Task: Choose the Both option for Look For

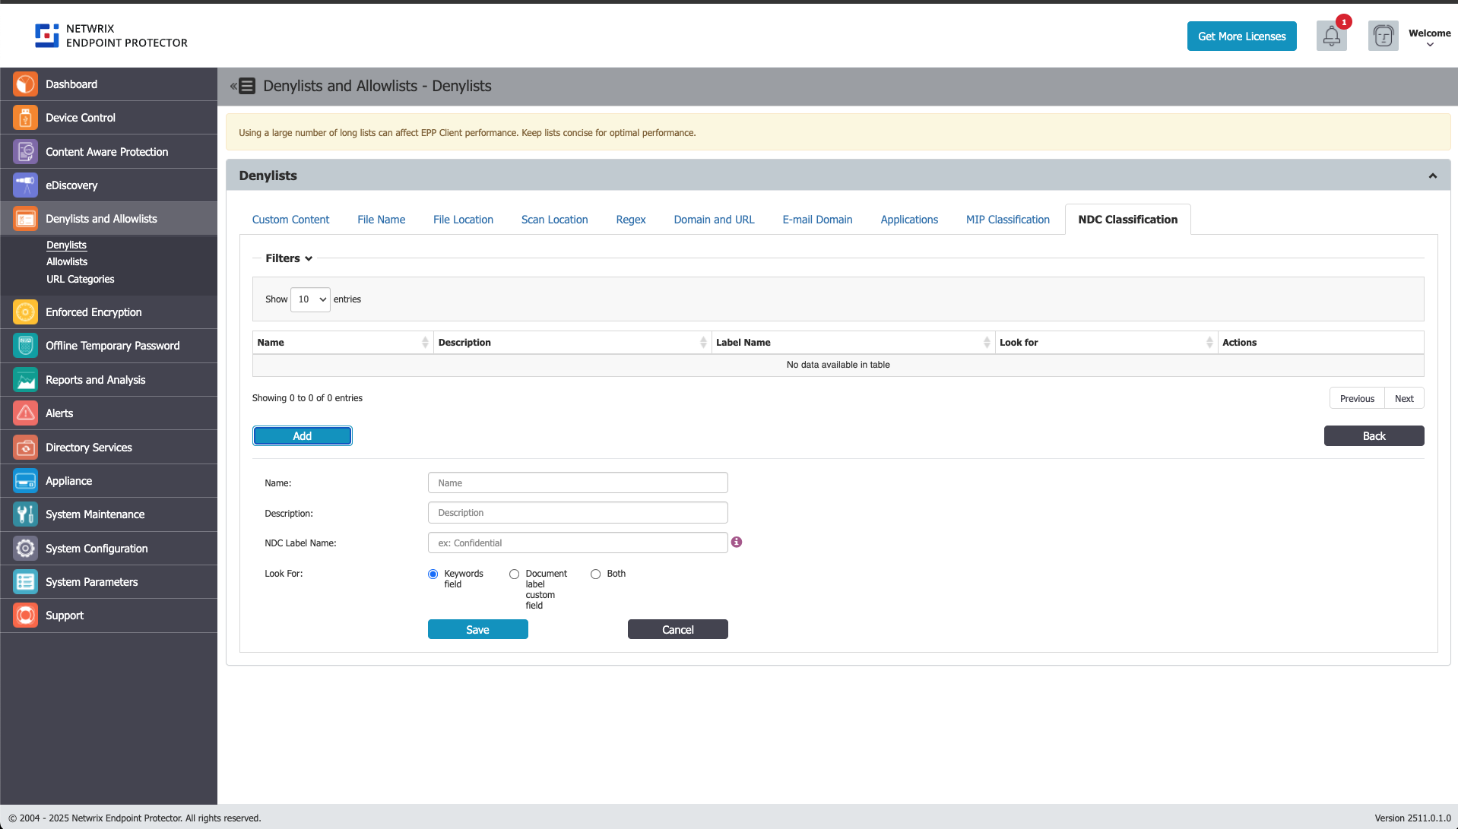Action: tap(595, 574)
